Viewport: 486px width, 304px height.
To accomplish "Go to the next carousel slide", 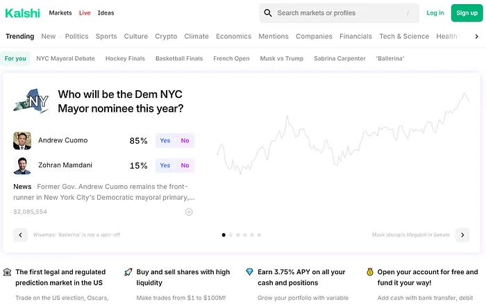I will (x=462, y=235).
